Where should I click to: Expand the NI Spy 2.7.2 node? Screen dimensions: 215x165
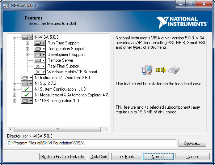click(x=14, y=83)
